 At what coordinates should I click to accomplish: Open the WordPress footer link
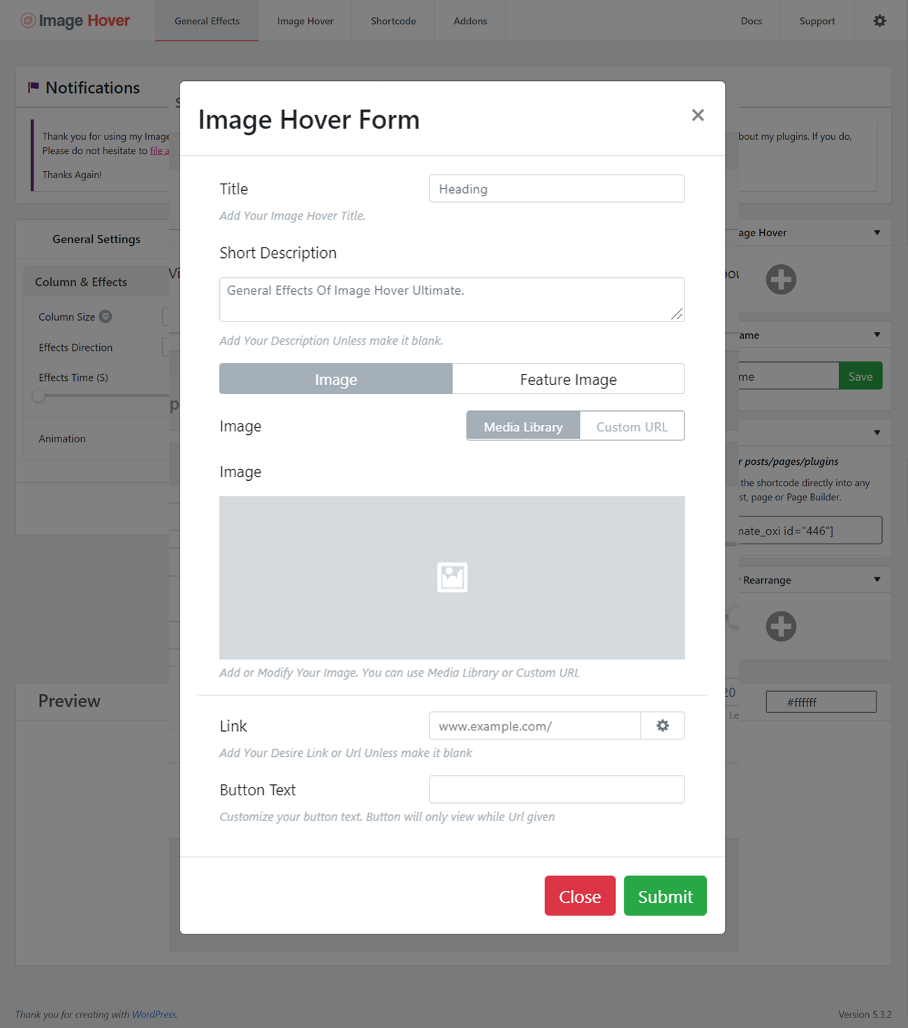pyautogui.click(x=154, y=1015)
